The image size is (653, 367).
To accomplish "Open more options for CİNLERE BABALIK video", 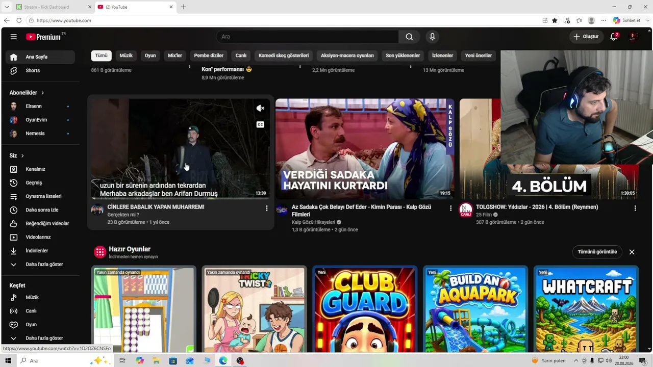I will tap(266, 208).
